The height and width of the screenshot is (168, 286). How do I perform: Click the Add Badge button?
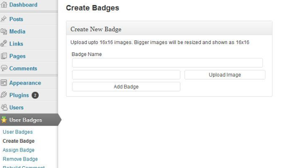coord(126,87)
